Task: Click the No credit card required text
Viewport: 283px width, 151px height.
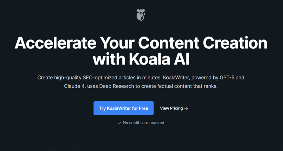Action: 144,123
